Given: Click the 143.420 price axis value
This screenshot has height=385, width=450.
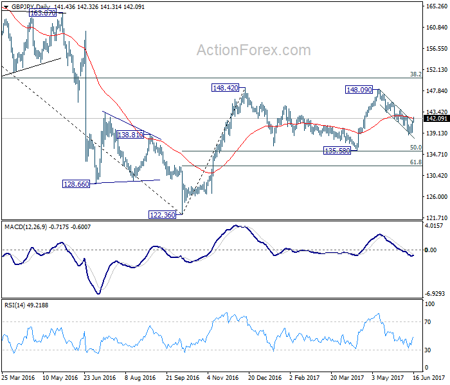Looking at the screenshot, I should pyautogui.click(x=437, y=112).
